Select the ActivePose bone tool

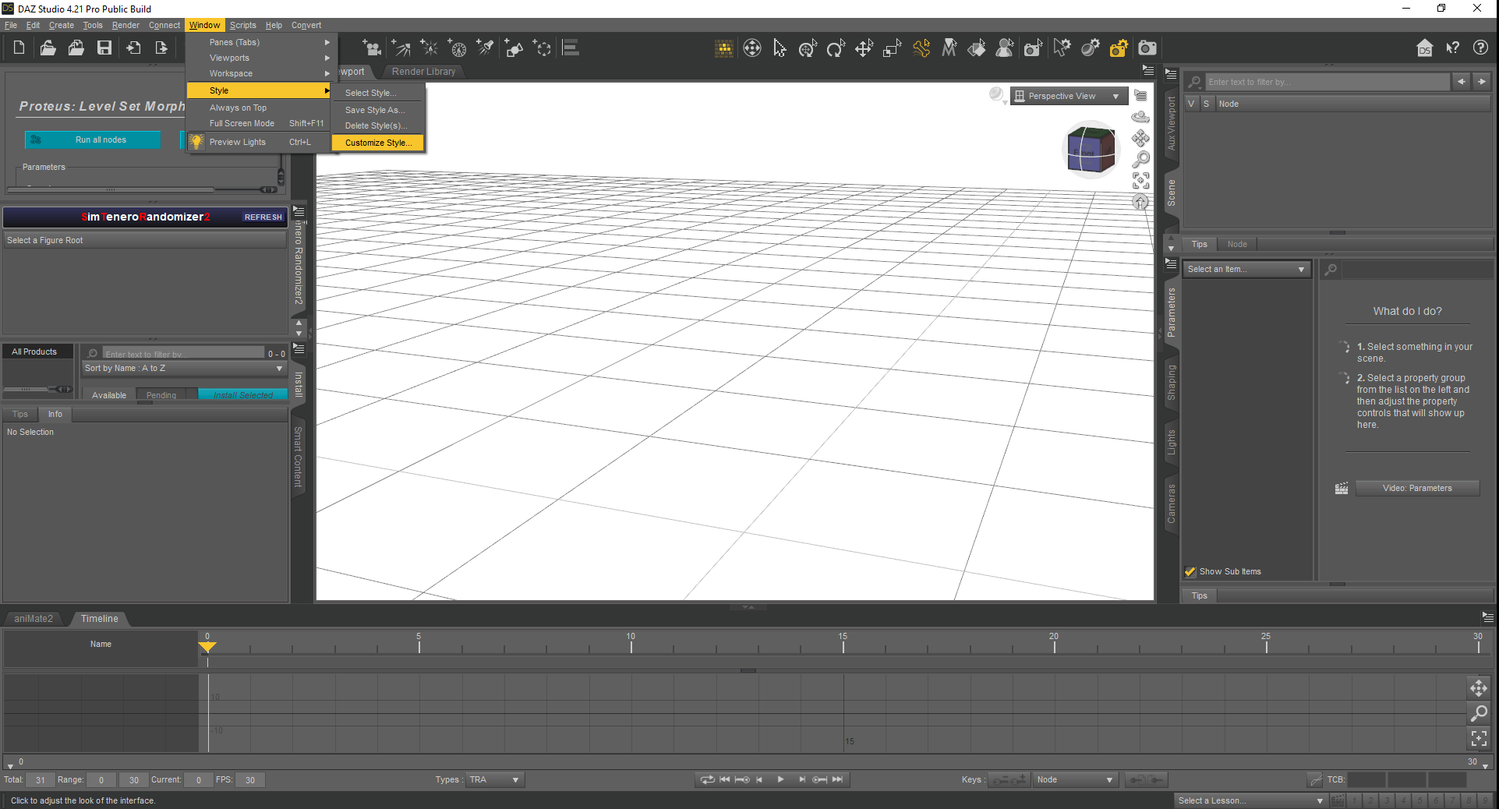tap(921, 48)
